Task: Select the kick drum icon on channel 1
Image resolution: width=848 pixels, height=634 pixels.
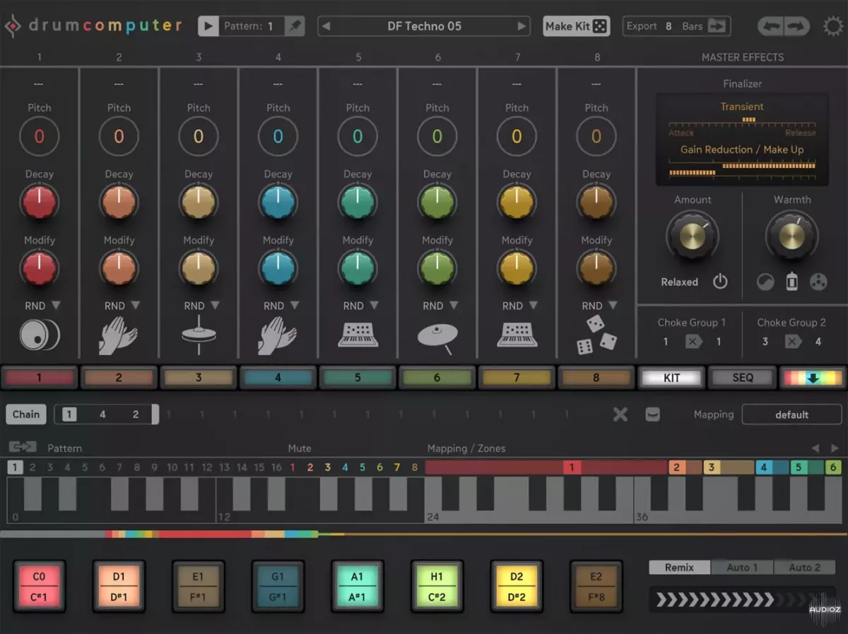Action: pos(40,335)
